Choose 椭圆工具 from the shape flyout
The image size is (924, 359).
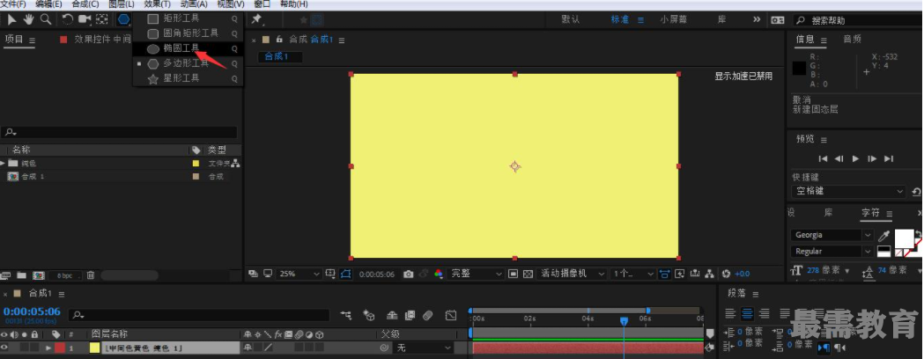coord(188,48)
